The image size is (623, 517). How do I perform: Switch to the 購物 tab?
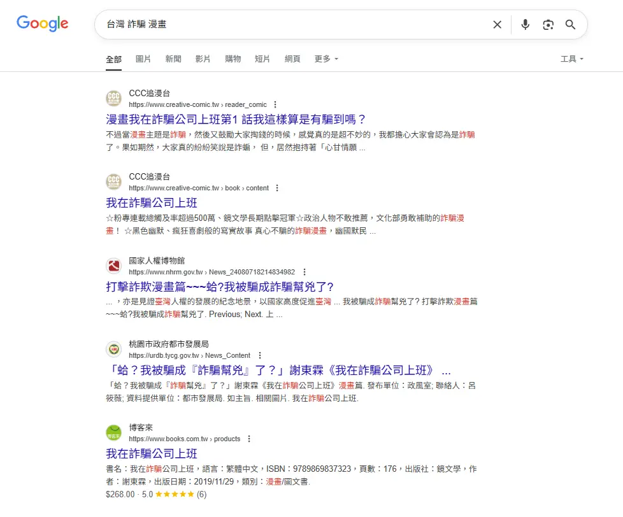point(233,59)
